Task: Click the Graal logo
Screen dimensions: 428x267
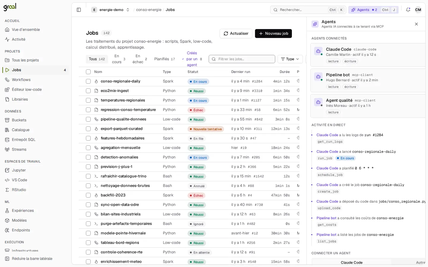Action: 10,7
